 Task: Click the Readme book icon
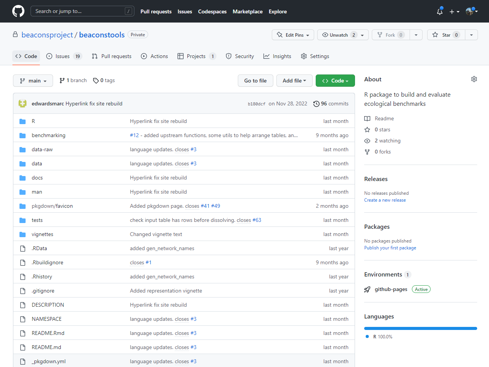pyautogui.click(x=367, y=118)
